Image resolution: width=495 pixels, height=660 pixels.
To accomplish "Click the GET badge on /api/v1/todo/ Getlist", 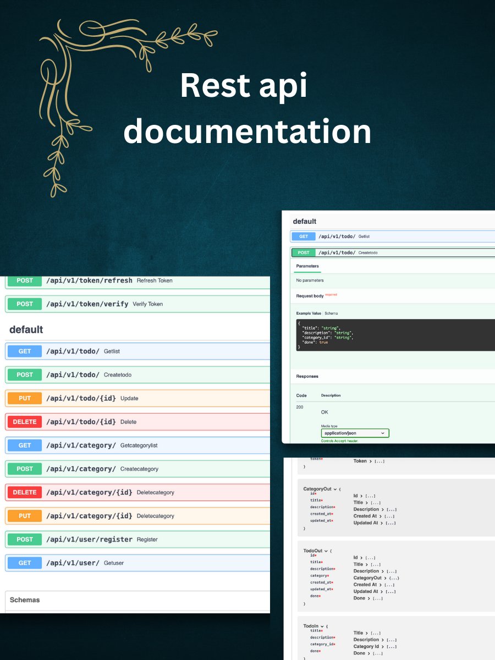I will click(24, 351).
